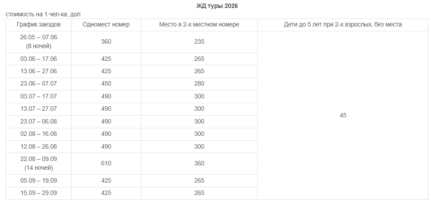Click the 22.08 – 09.09 date cell

click(x=39, y=163)
